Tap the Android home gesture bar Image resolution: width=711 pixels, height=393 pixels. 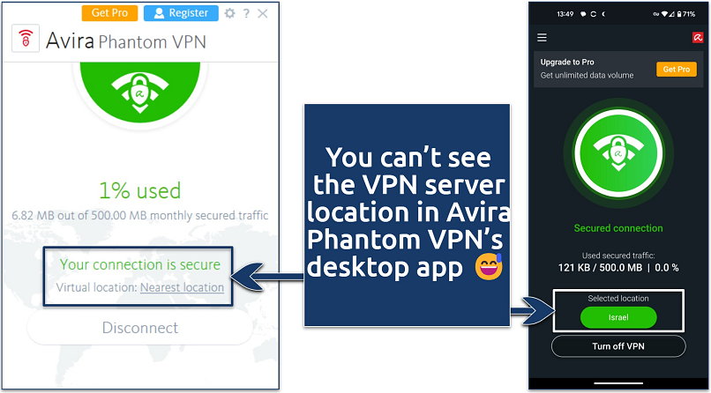[x=618, y=382]
